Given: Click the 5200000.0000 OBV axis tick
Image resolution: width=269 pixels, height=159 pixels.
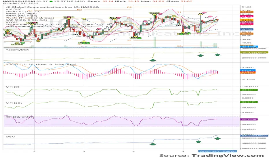Looking at the screenshot, I should pos(254,138).
